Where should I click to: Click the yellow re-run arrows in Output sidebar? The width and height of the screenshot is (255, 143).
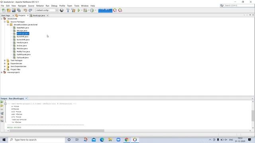[x=2, y=106]
